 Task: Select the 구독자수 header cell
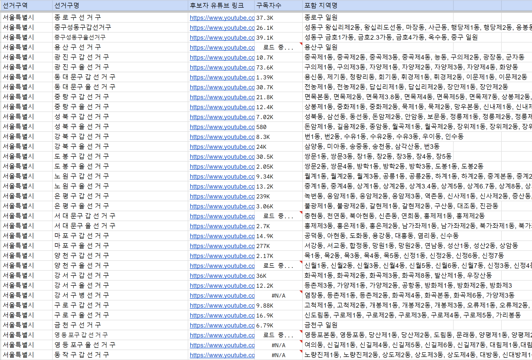point(278,5)
